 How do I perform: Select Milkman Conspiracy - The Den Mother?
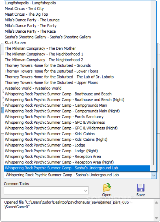(77, 48)
